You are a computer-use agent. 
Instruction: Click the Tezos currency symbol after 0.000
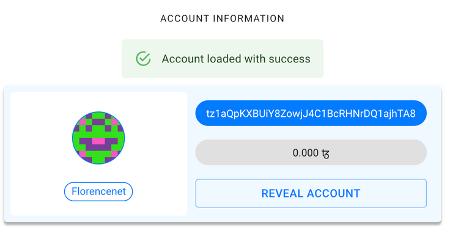(325, 154)
